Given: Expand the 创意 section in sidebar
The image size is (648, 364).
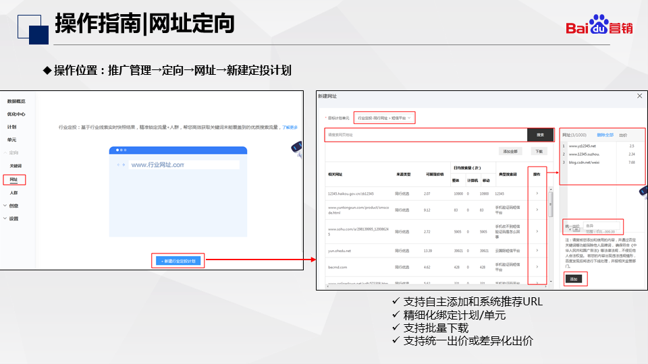Looking at the screenshot, I should coord(11,206).
